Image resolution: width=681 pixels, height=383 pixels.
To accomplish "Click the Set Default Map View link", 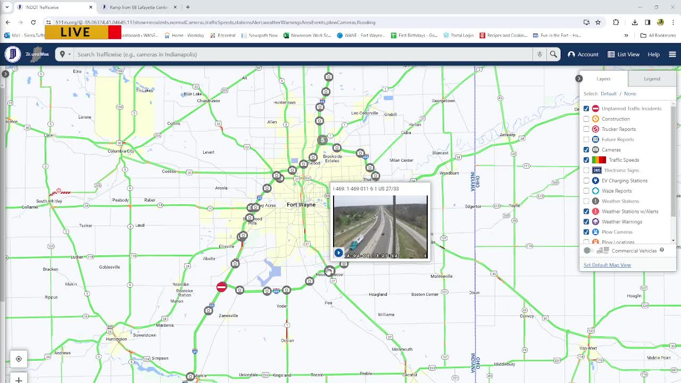I will tap(607, 264).
